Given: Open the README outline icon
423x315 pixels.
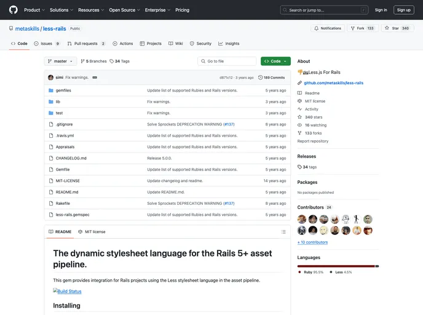Looking at the screenshot, I should (x=283, y=232).
